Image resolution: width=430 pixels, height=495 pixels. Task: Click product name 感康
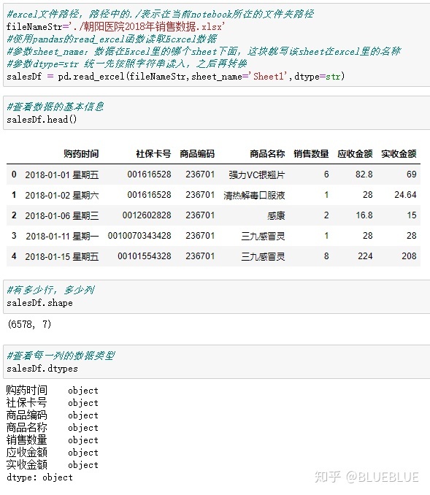[276, 215]
